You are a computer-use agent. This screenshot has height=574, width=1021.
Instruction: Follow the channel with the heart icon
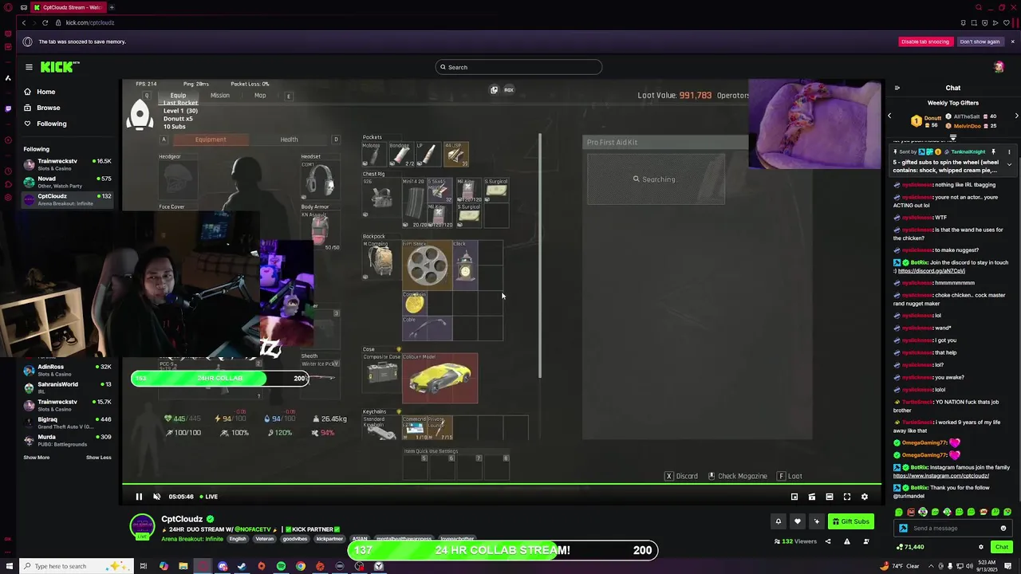(797, 521)
